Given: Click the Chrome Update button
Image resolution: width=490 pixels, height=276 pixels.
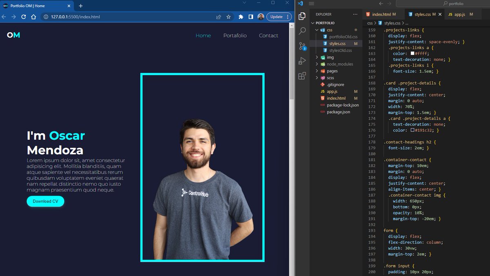Looking at the screenshot, I should (276, 17).
